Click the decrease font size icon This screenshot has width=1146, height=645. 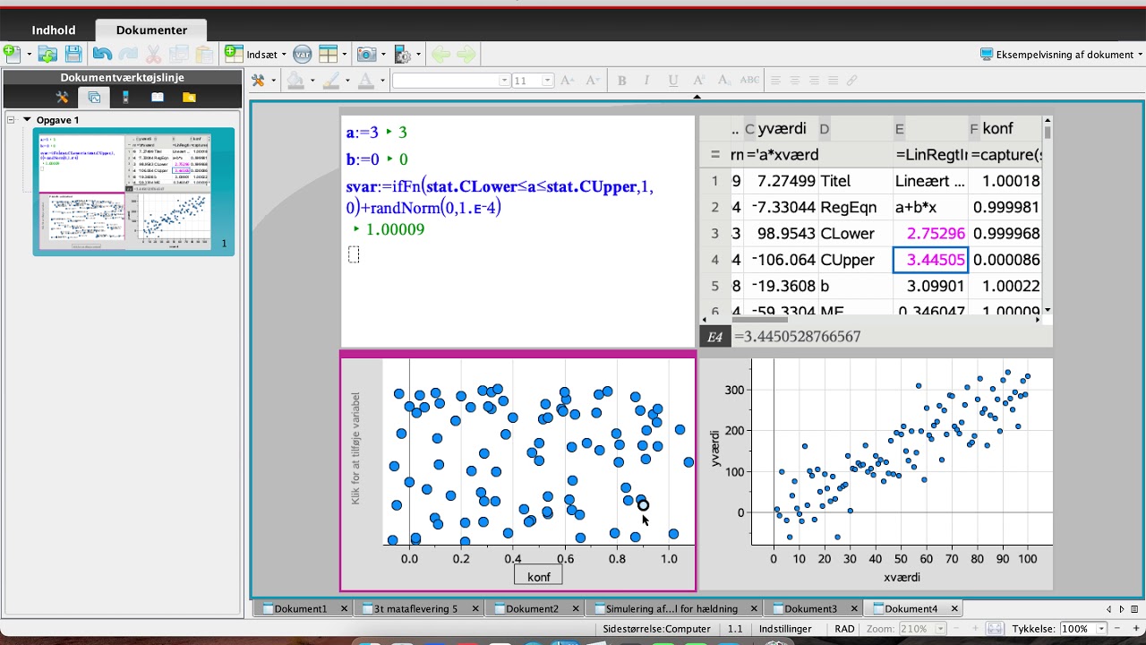pos(592,81)
